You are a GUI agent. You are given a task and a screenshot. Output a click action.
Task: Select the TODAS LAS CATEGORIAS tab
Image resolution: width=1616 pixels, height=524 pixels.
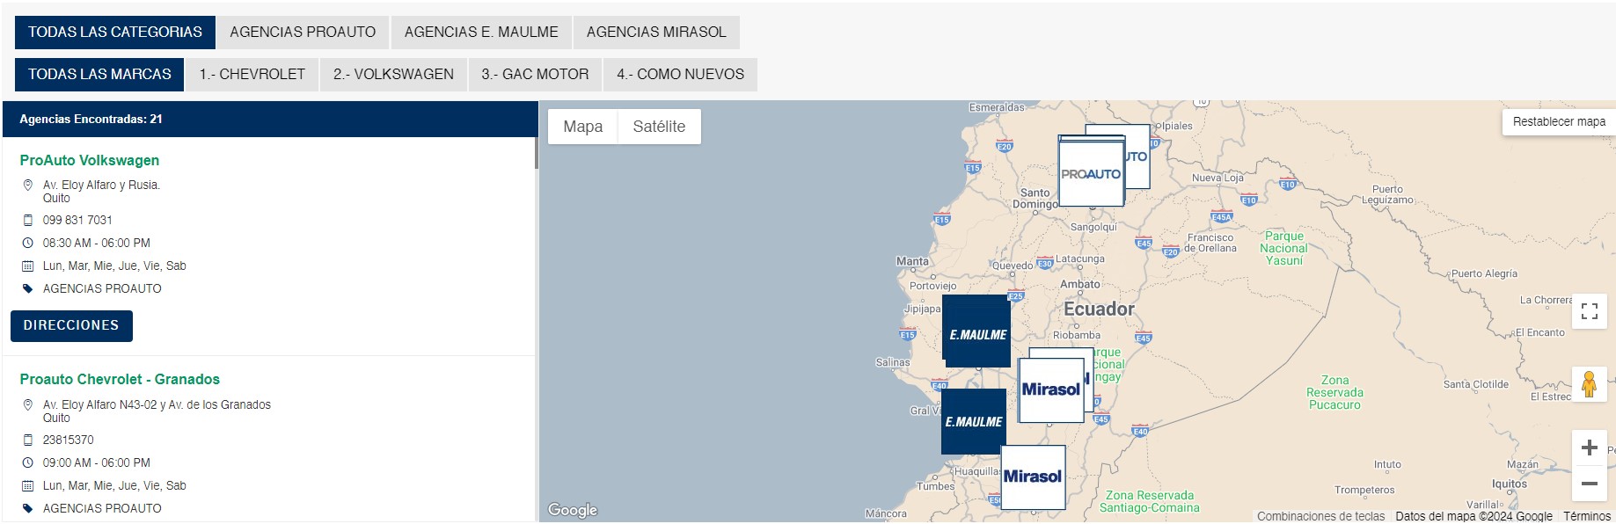click(x=114, y=33)
